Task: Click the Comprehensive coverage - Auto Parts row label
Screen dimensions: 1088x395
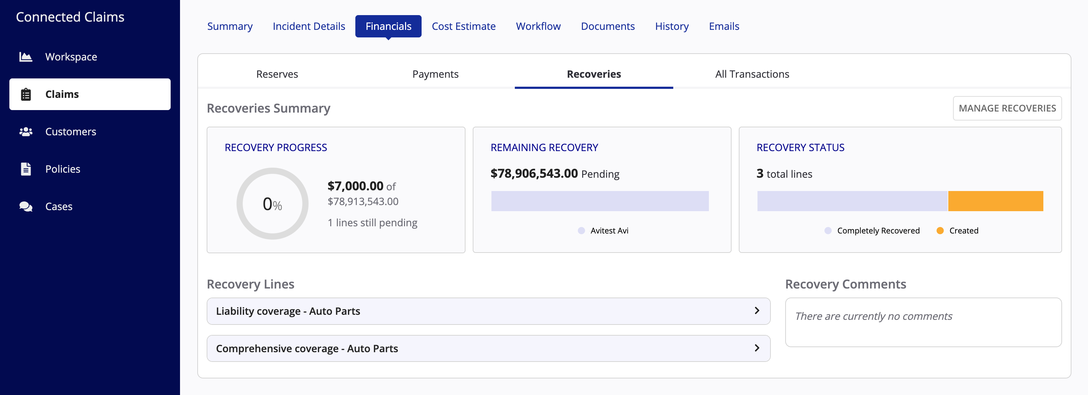Action: (x=307, y=349)
